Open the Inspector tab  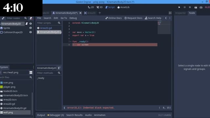(x=180, y=13)
